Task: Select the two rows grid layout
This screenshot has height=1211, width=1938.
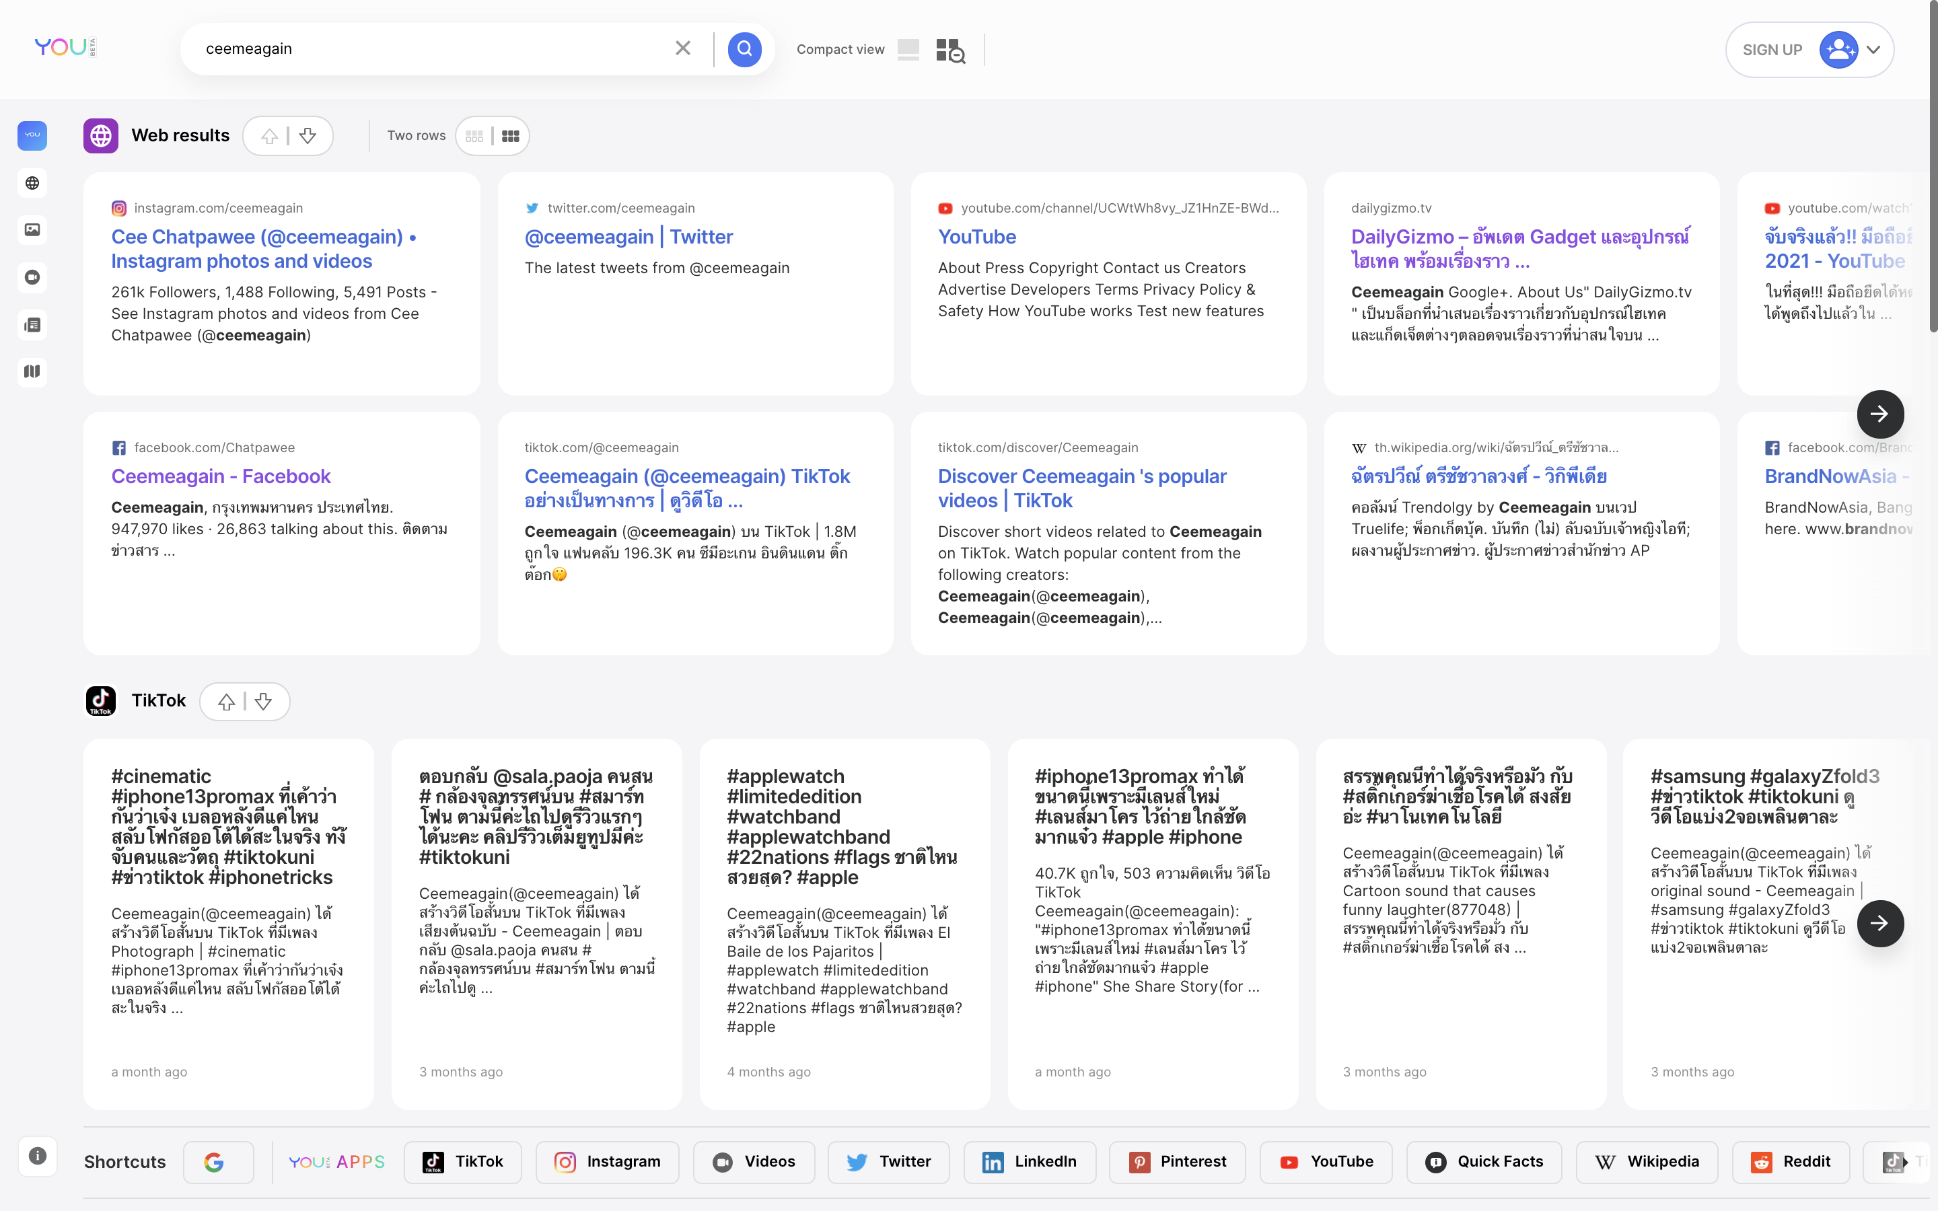Action: (x=510, y=136)
